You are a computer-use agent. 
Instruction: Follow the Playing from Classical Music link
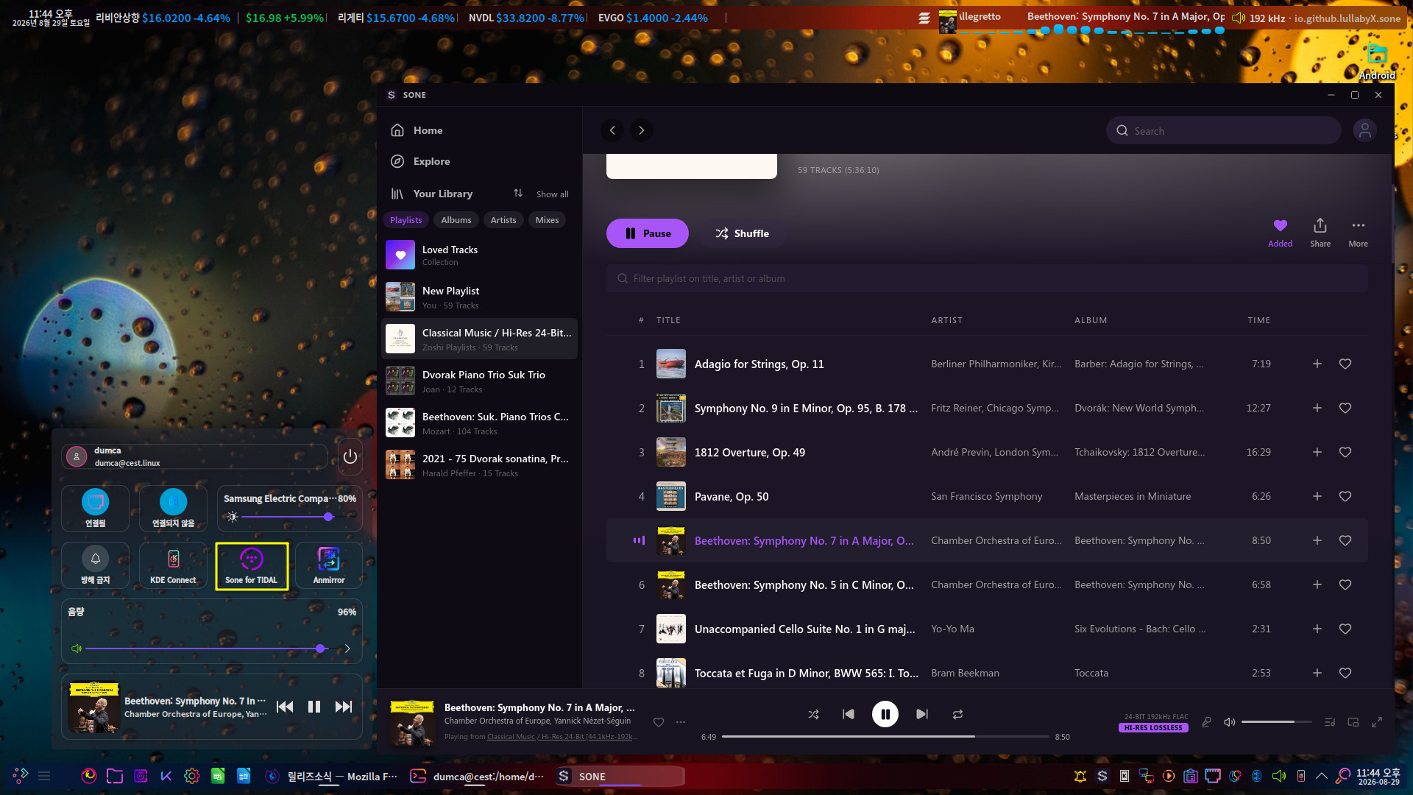click(563, 737)
